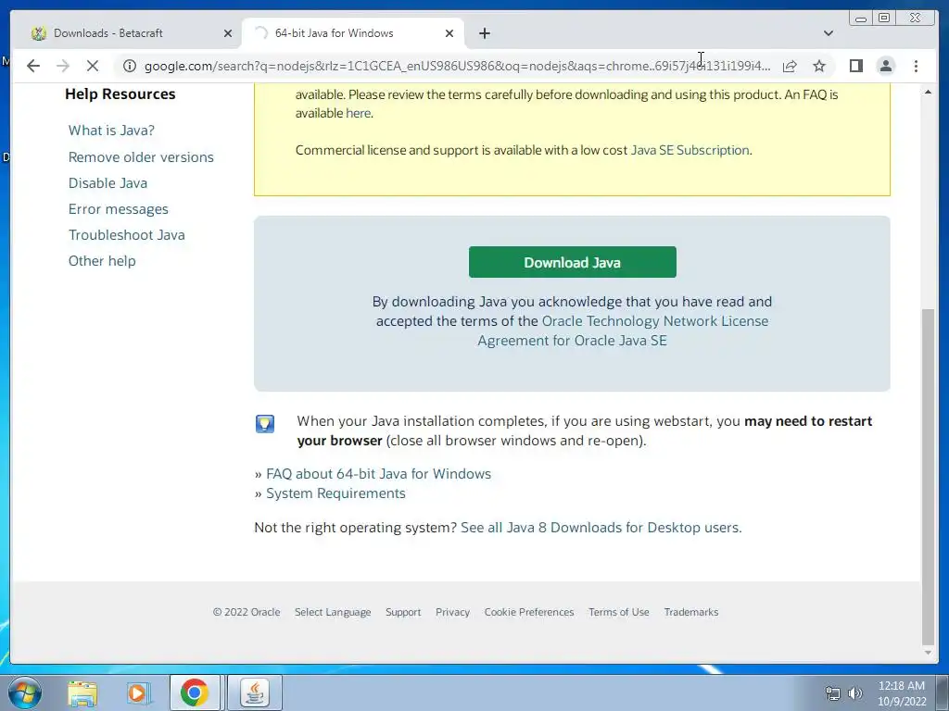Image resolution: width=949 pixels, height=711 pixels.
Task: Go back to the previous page
Action: [x=33, y=66]
